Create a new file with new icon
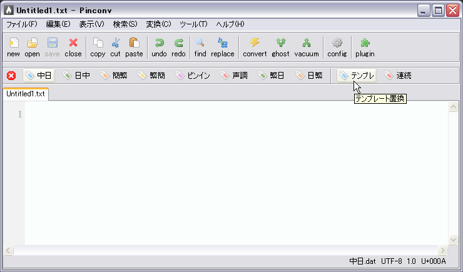The width and height of the screenshot is (463, 272). click(x=13, y=47)
